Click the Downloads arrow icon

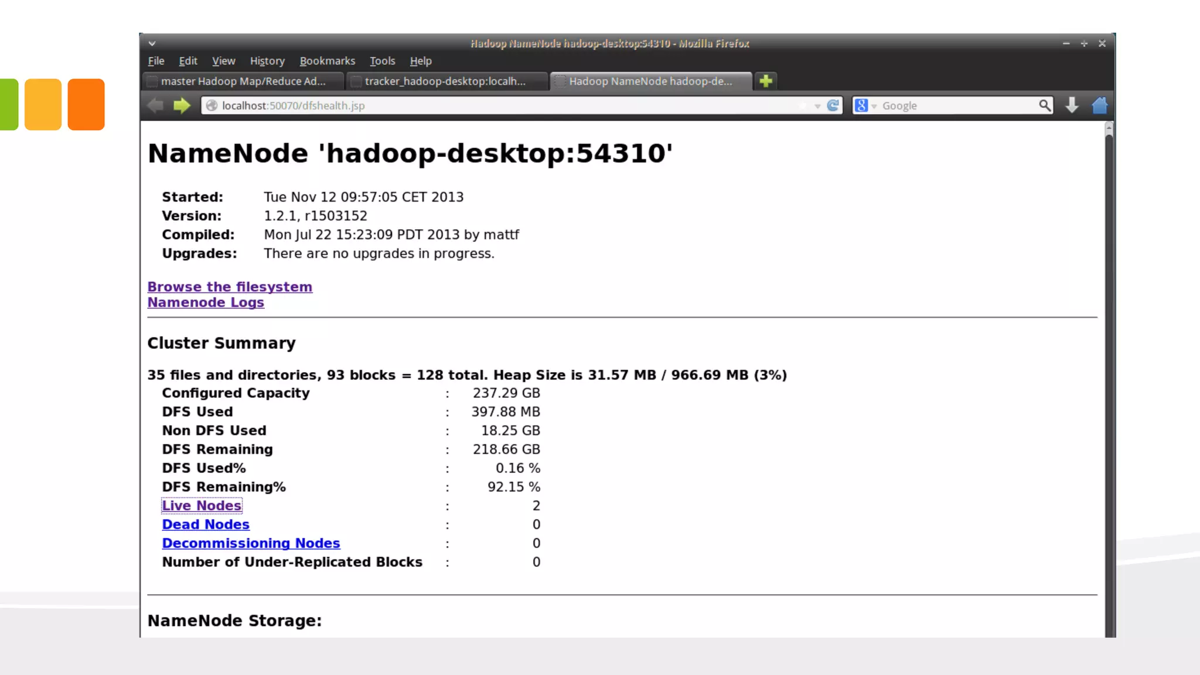(1072, 105)
